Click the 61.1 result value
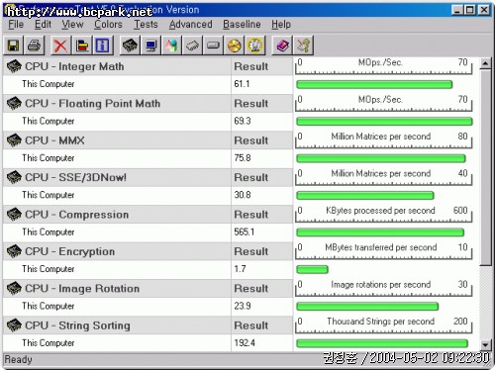The height and width of the screenshot is (370, 495). point(242,84)
